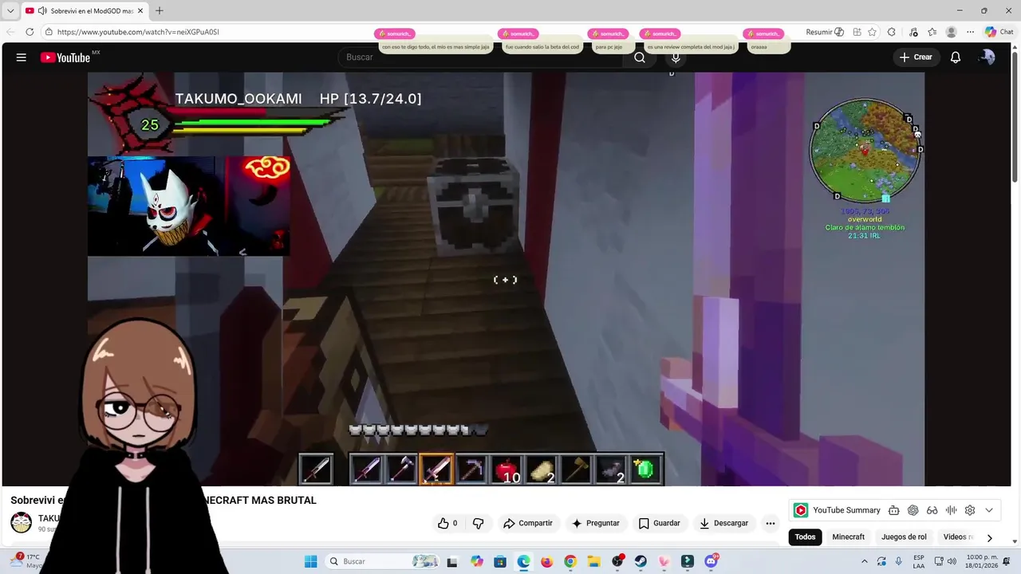This screenshot has height=574, width=1021.
Task: Click the YouTube Summary logo
Action: pyautogui.click(x=801, y=510)
